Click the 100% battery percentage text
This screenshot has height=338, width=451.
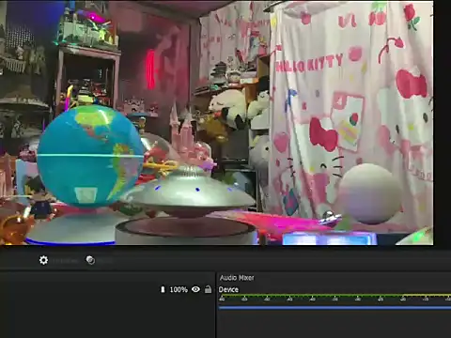coord(179,289)
